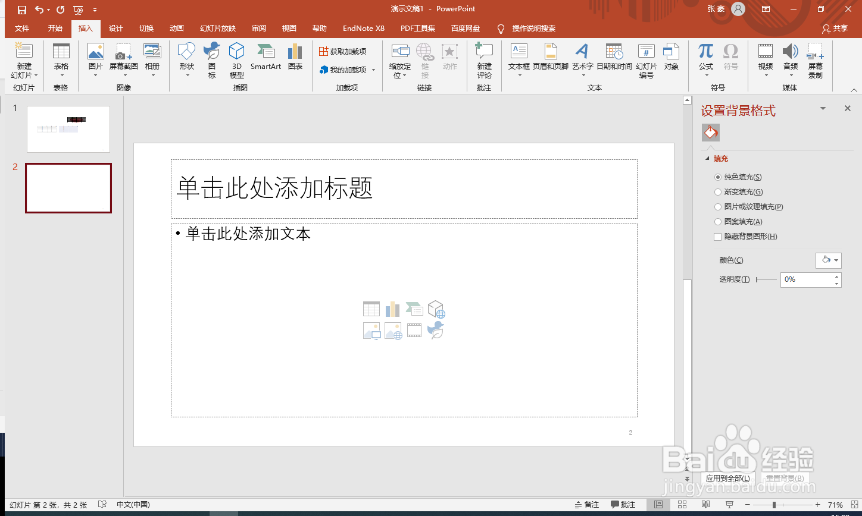Screen dimensions: 862x516
Task: Switch to the 开始 tab
Action: click(55, 29)
